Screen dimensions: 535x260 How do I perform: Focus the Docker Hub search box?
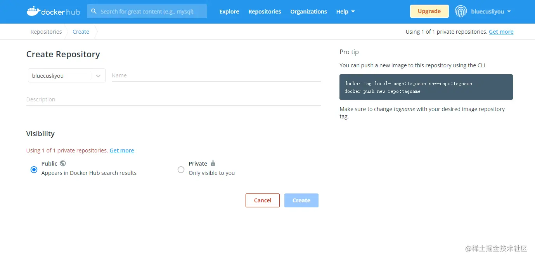147,12
